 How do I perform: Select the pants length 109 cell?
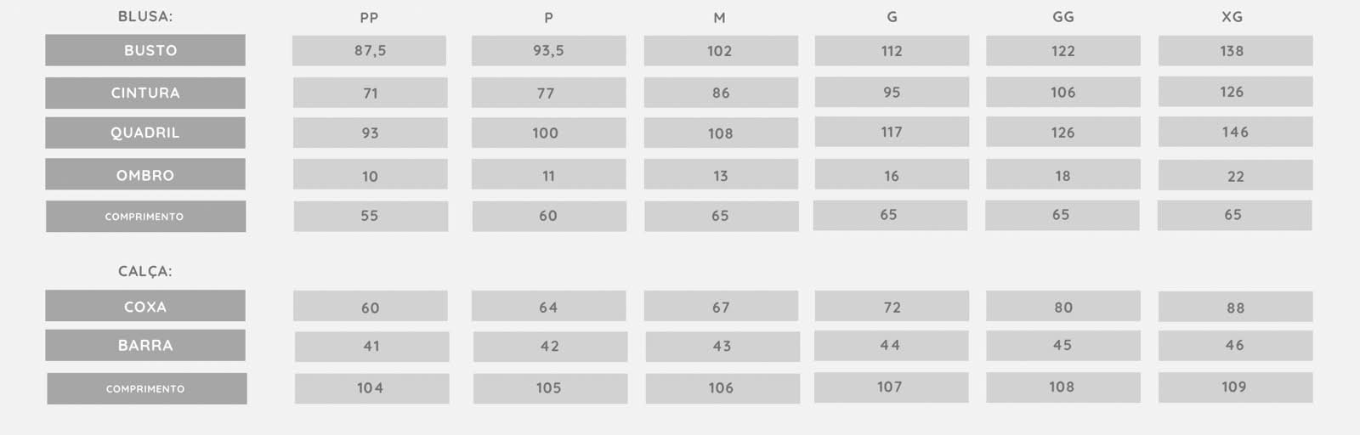pos(1235,387)
